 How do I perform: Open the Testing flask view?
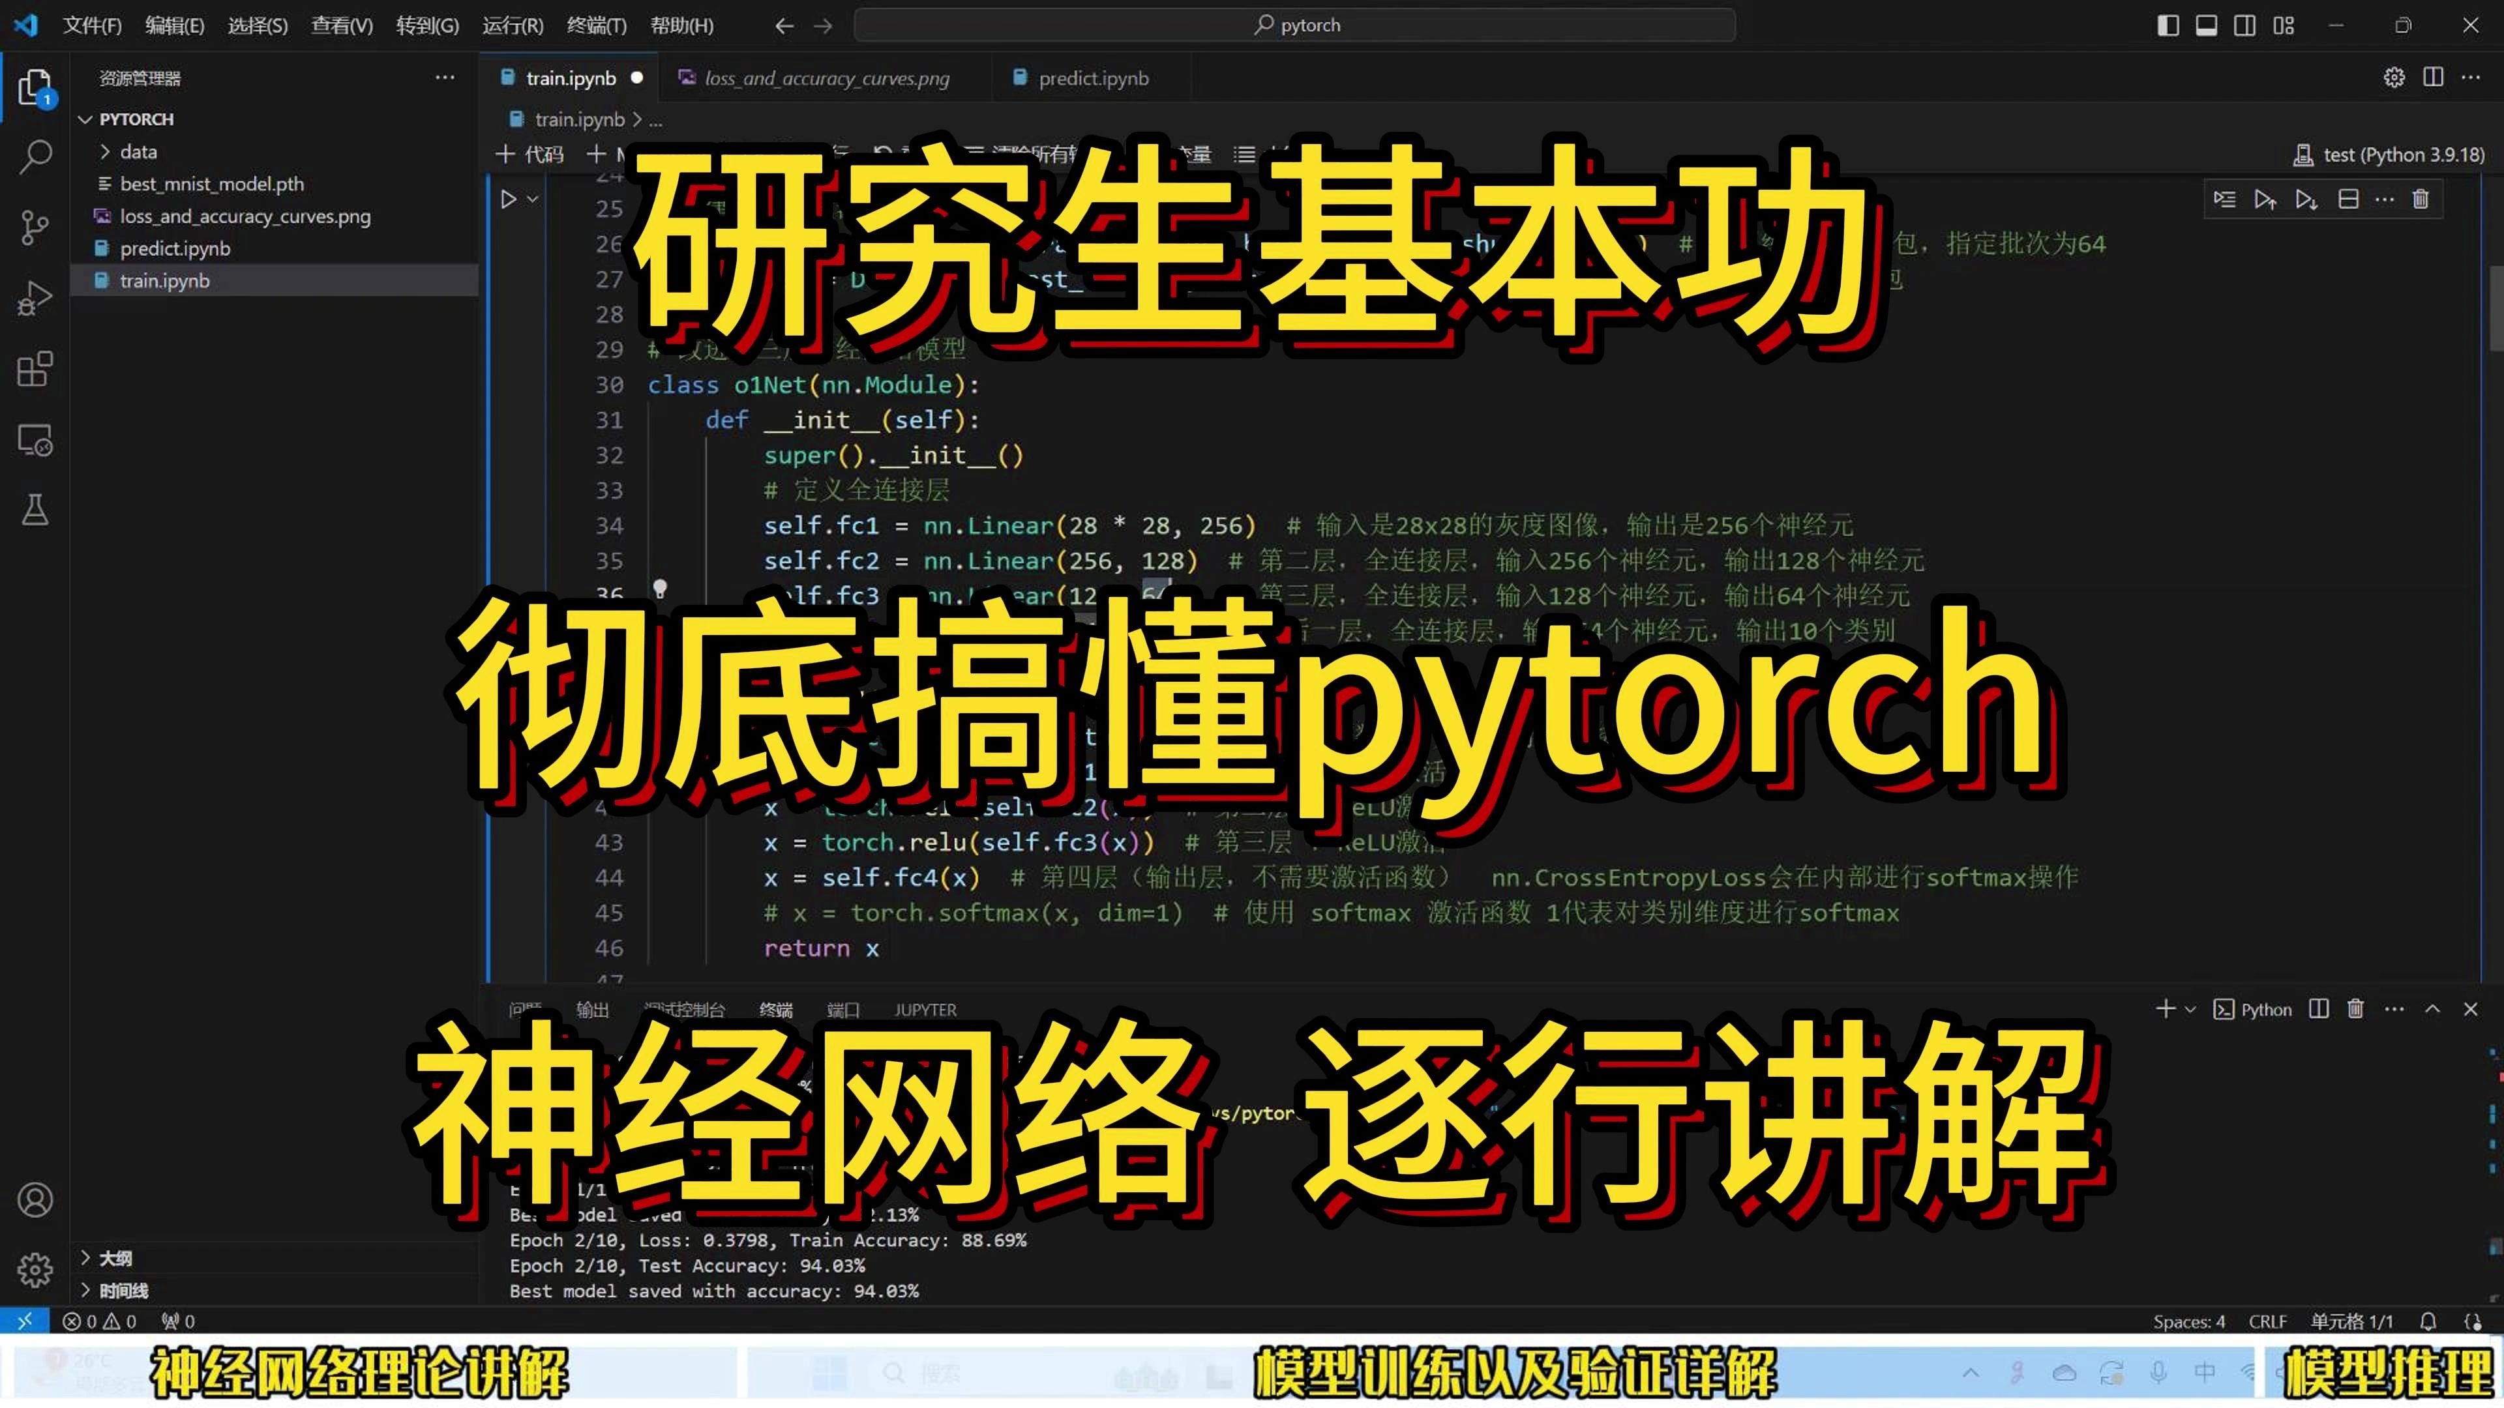coord(35,509)
